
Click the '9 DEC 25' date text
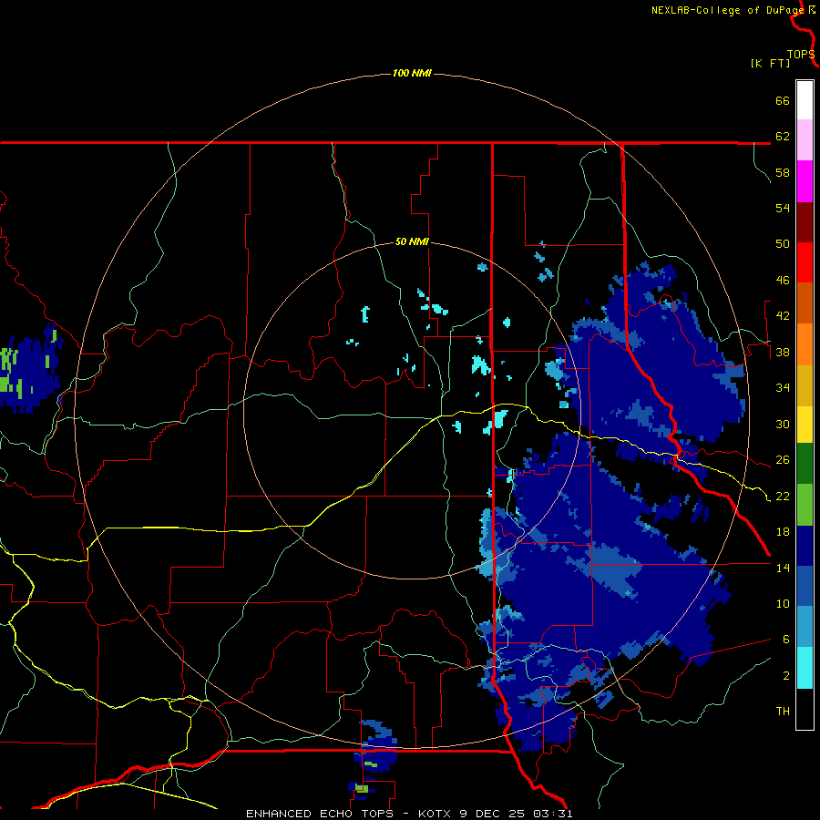point(494,814)
